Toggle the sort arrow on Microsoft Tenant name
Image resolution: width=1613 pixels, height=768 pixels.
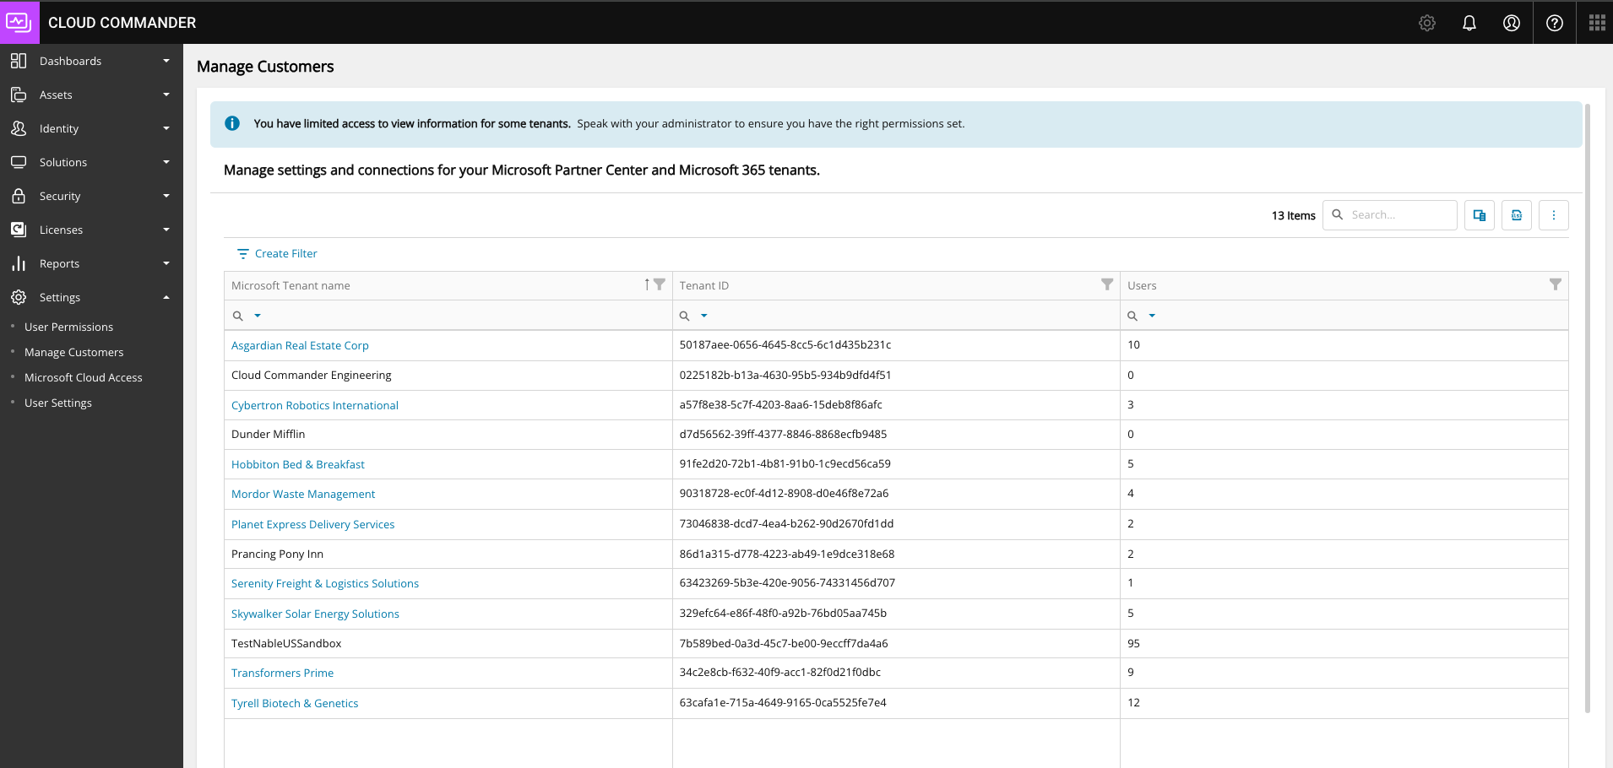click(647, 284)
